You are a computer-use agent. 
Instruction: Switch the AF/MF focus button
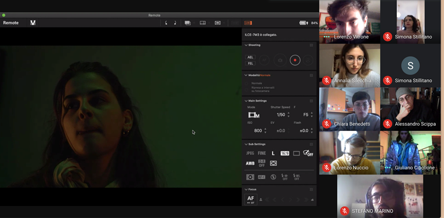250,200
